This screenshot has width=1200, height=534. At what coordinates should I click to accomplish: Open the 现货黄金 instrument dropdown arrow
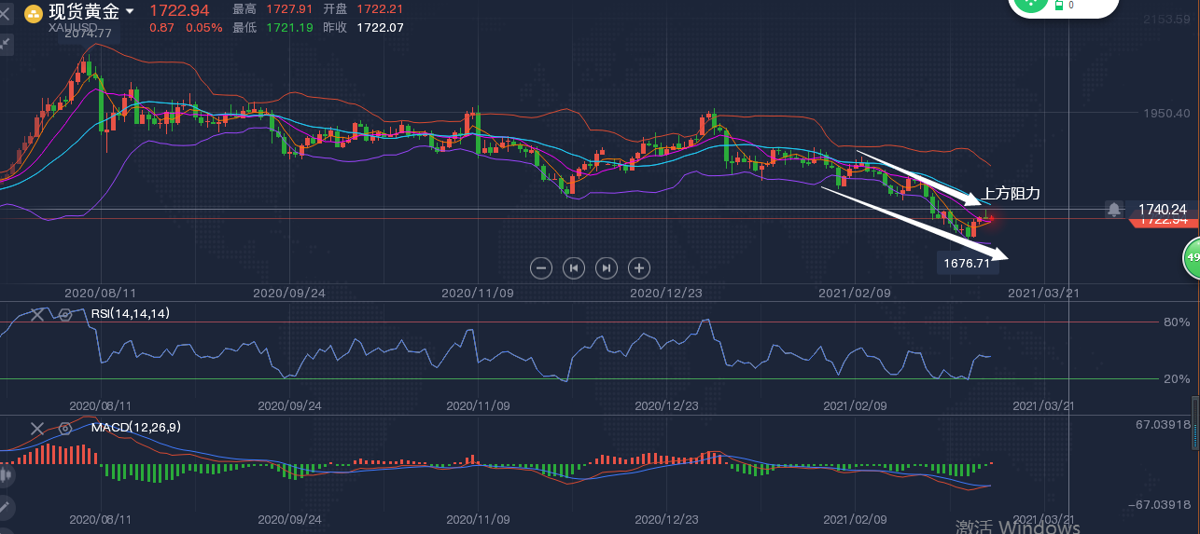[x=129, y=12]
